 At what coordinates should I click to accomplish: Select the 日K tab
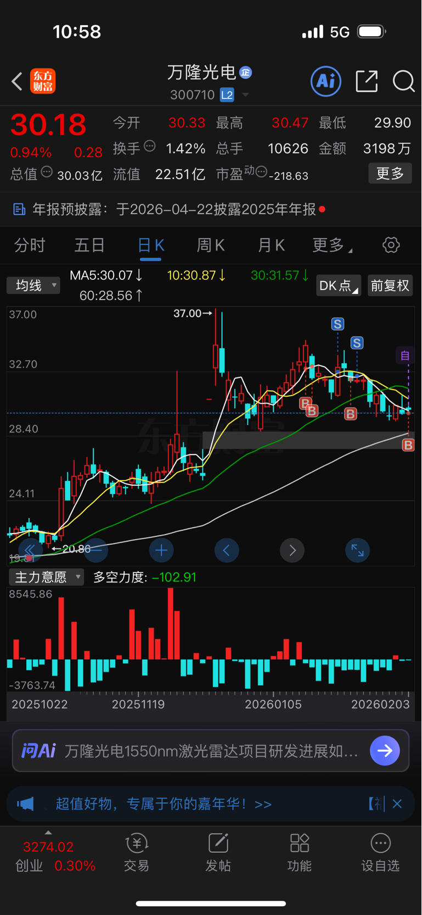[150, 246]
